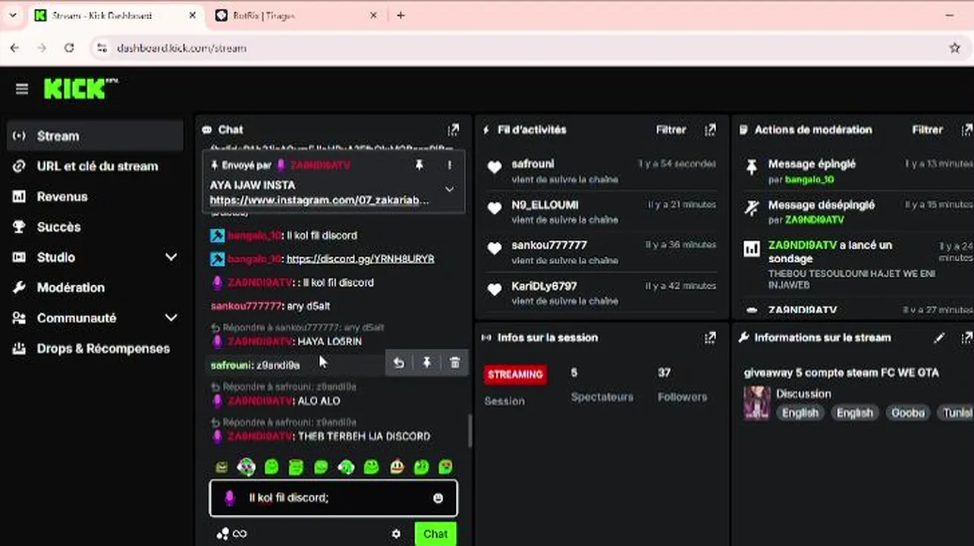
Task: Click the chat panel scrollbar
Action: click(469, 430)
